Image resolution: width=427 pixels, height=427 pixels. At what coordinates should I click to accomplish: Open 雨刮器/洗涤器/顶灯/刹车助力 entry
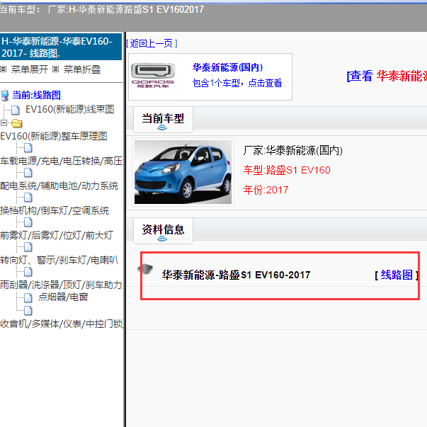pos(62,285)
